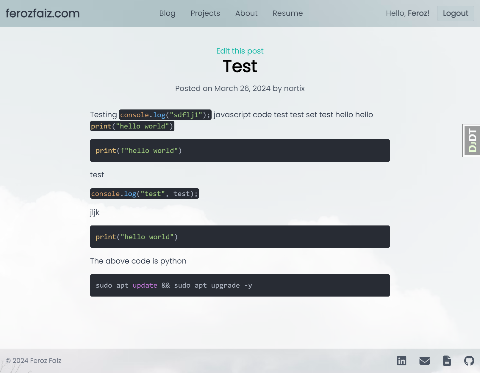Click the email envelope icon in footer
The height and width of the screenshot is (373, 480).
coord(424,361)
